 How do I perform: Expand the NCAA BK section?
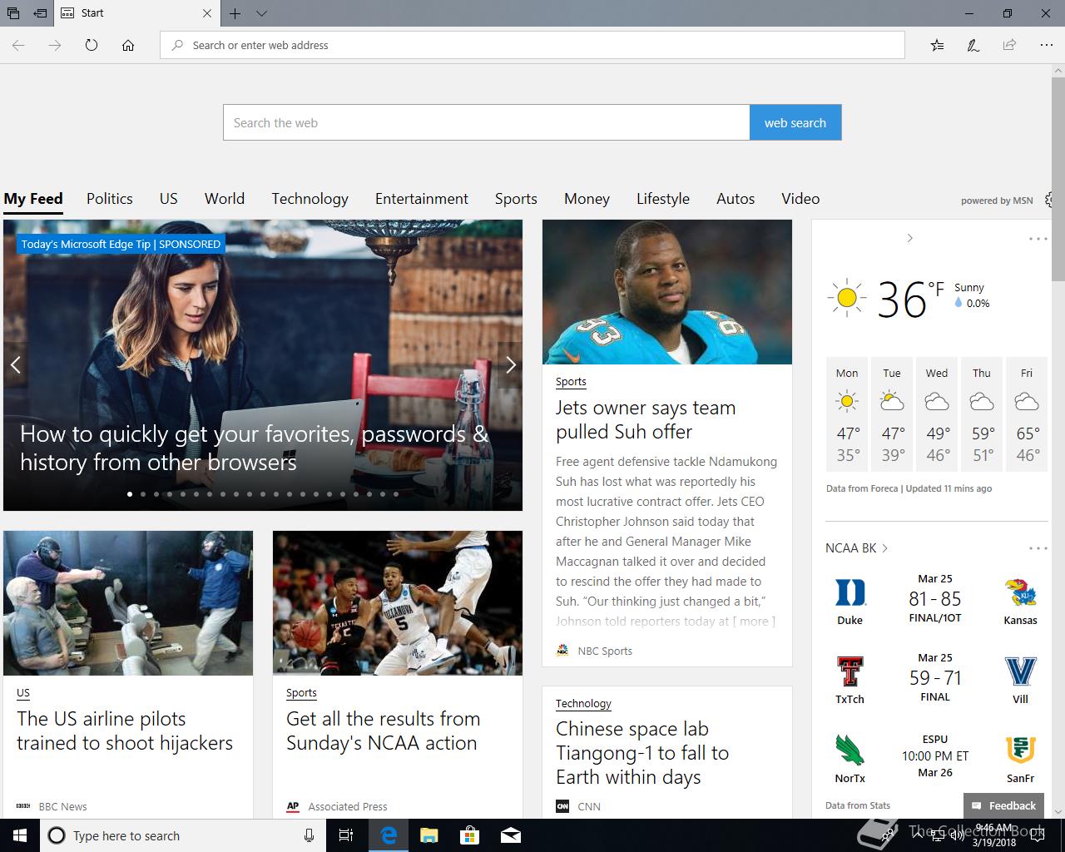pos(857,547)
